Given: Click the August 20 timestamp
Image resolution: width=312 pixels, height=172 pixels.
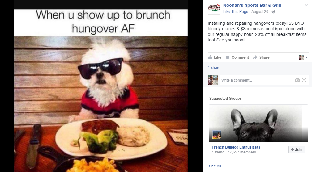Looking at the screenshot, I should point(260,12).
